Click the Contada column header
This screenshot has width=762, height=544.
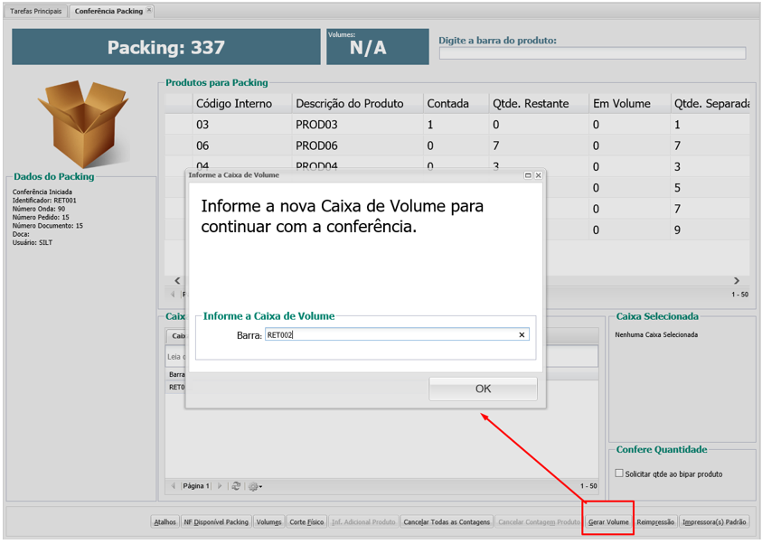tap(456, 103)
